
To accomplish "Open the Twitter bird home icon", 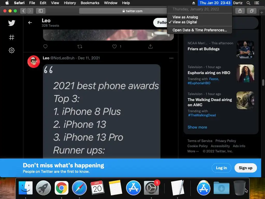I will coord(12,23).
